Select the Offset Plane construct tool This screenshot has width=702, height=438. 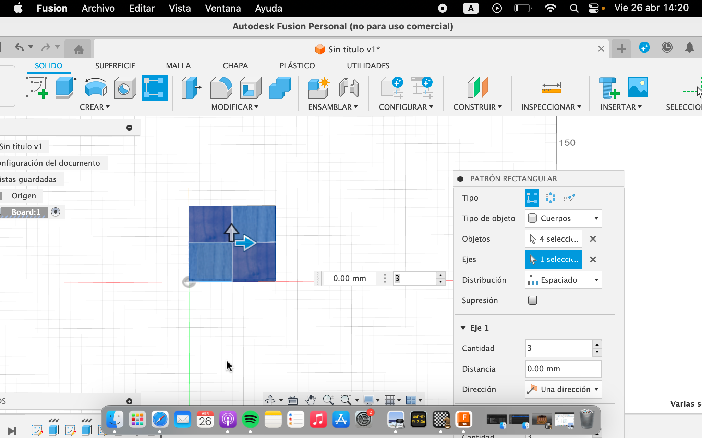[x=477, y=88]
